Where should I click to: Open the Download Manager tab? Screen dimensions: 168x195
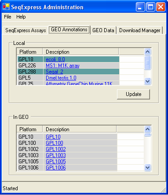coord(139,30)
